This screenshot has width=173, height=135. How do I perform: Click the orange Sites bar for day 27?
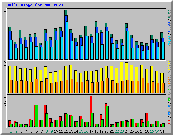(x=143, y=85)
